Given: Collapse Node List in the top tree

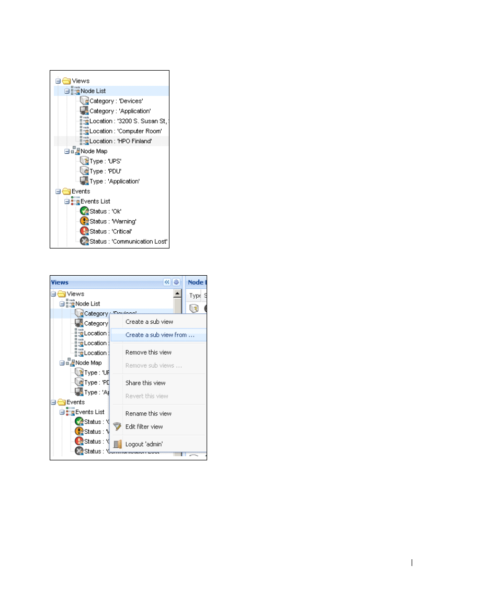Looking at the screenshot, I should point(67,91).
